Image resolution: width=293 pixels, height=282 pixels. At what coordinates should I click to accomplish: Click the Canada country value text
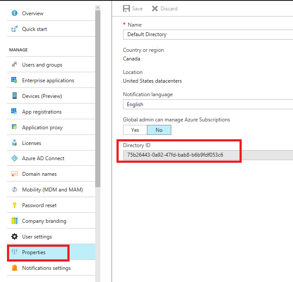pyautogui.click(x=132, y=59)
